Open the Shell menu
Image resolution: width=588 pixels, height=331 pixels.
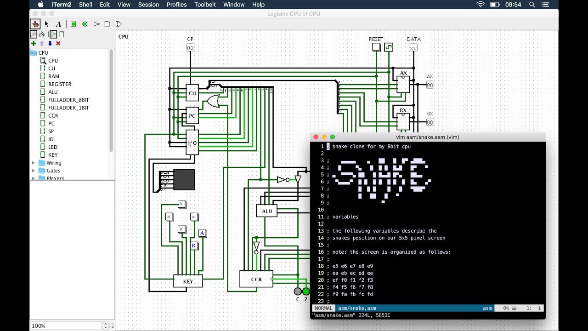pos(85,5)
